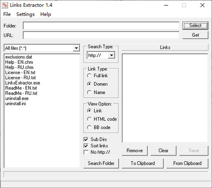Close the Links Extractor window

[x=202, y=5]
